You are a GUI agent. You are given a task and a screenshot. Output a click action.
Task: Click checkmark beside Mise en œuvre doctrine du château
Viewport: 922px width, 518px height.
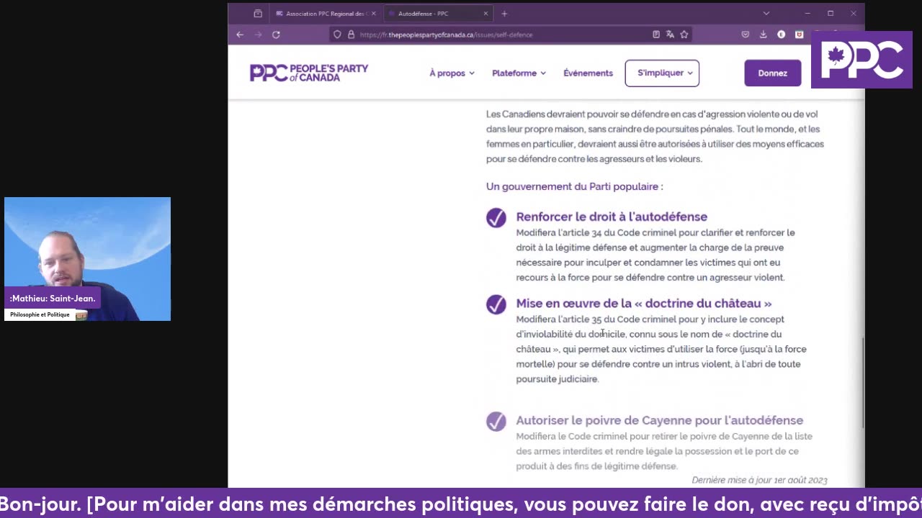pyautogui.click(x=496, y=304)
